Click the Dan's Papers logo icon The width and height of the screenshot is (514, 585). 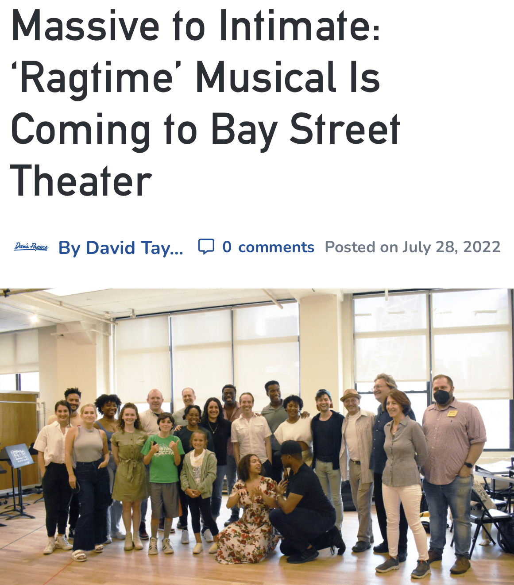pos(31,246)
